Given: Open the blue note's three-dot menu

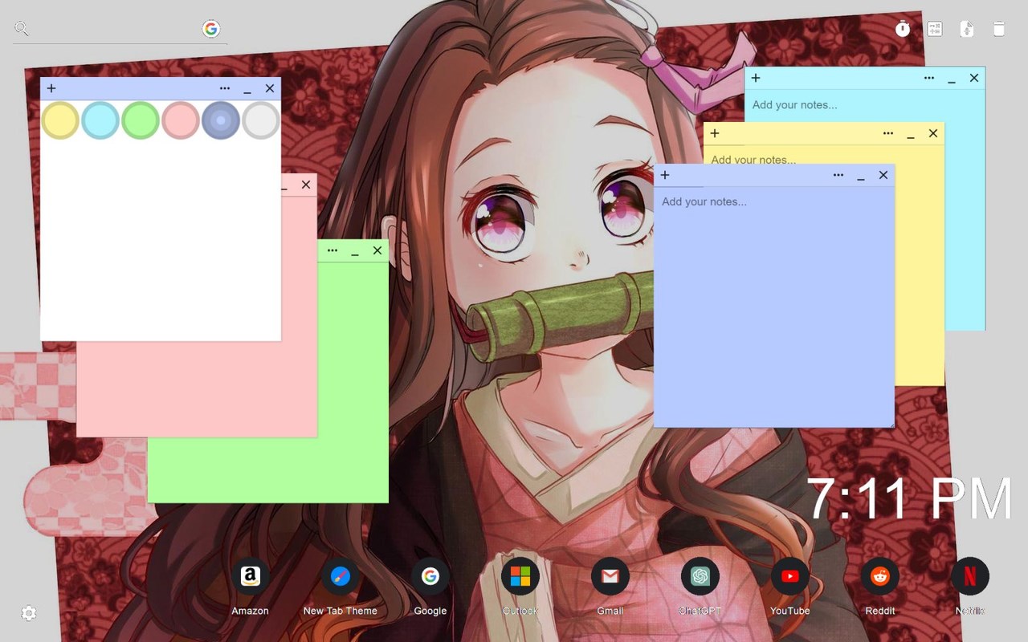Looking at the screenshot, I should pos(838,175).
